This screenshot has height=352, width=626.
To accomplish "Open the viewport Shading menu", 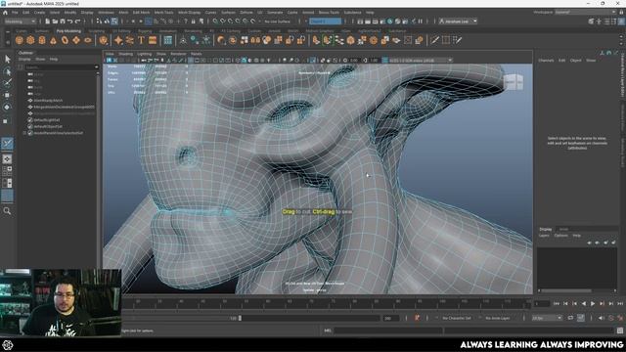I will click(x=125, y=54).
